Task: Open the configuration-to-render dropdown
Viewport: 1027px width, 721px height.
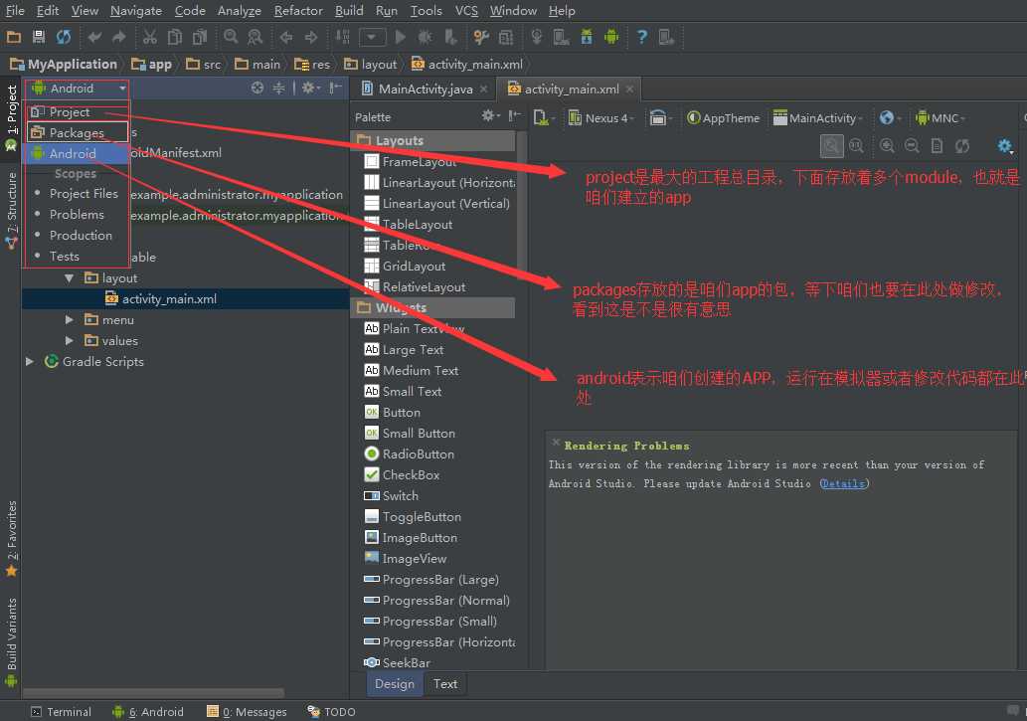Action: click(544, 118)
